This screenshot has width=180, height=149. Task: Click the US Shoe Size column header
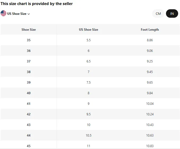(x=88, y=29)
